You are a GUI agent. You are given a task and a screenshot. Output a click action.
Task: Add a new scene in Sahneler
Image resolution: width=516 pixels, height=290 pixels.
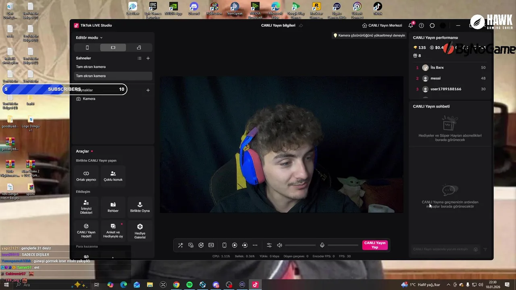(x=148, y=58)
